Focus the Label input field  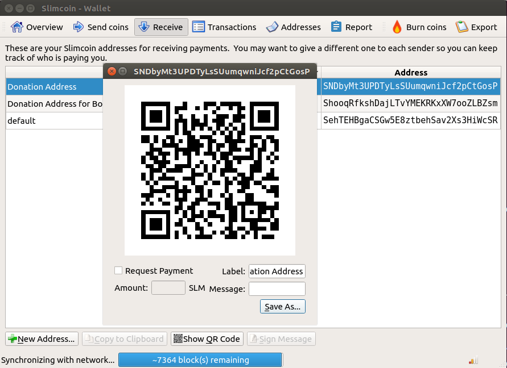(x=277, y=271)
